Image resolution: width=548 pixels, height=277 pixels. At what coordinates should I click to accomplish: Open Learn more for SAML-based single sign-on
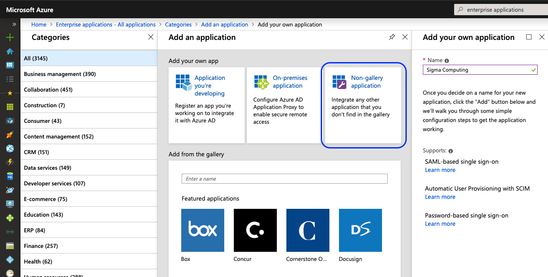coord(440,170)
